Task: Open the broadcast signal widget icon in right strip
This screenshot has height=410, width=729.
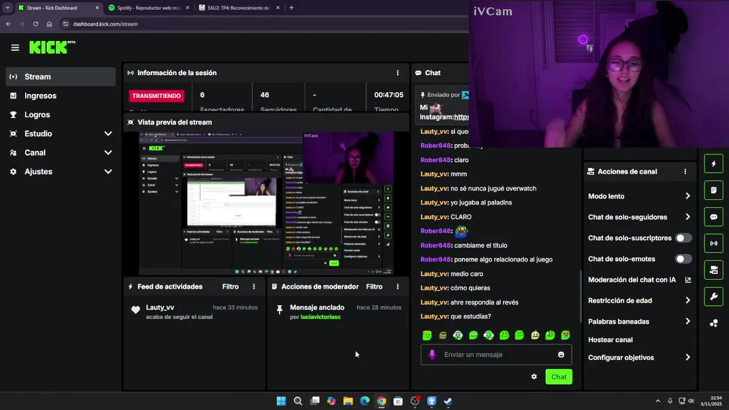Action: [714, 243]
